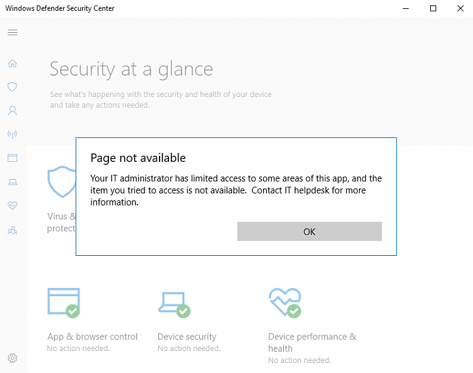
Task: Maximize the Windows Defender Security Center window
Action: coord(433,8)
